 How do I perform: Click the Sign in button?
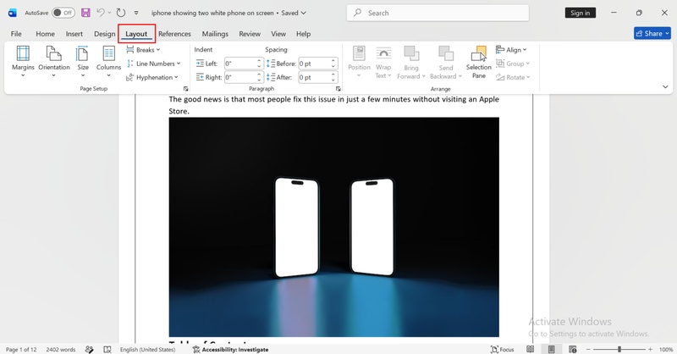tap(580, 13)
